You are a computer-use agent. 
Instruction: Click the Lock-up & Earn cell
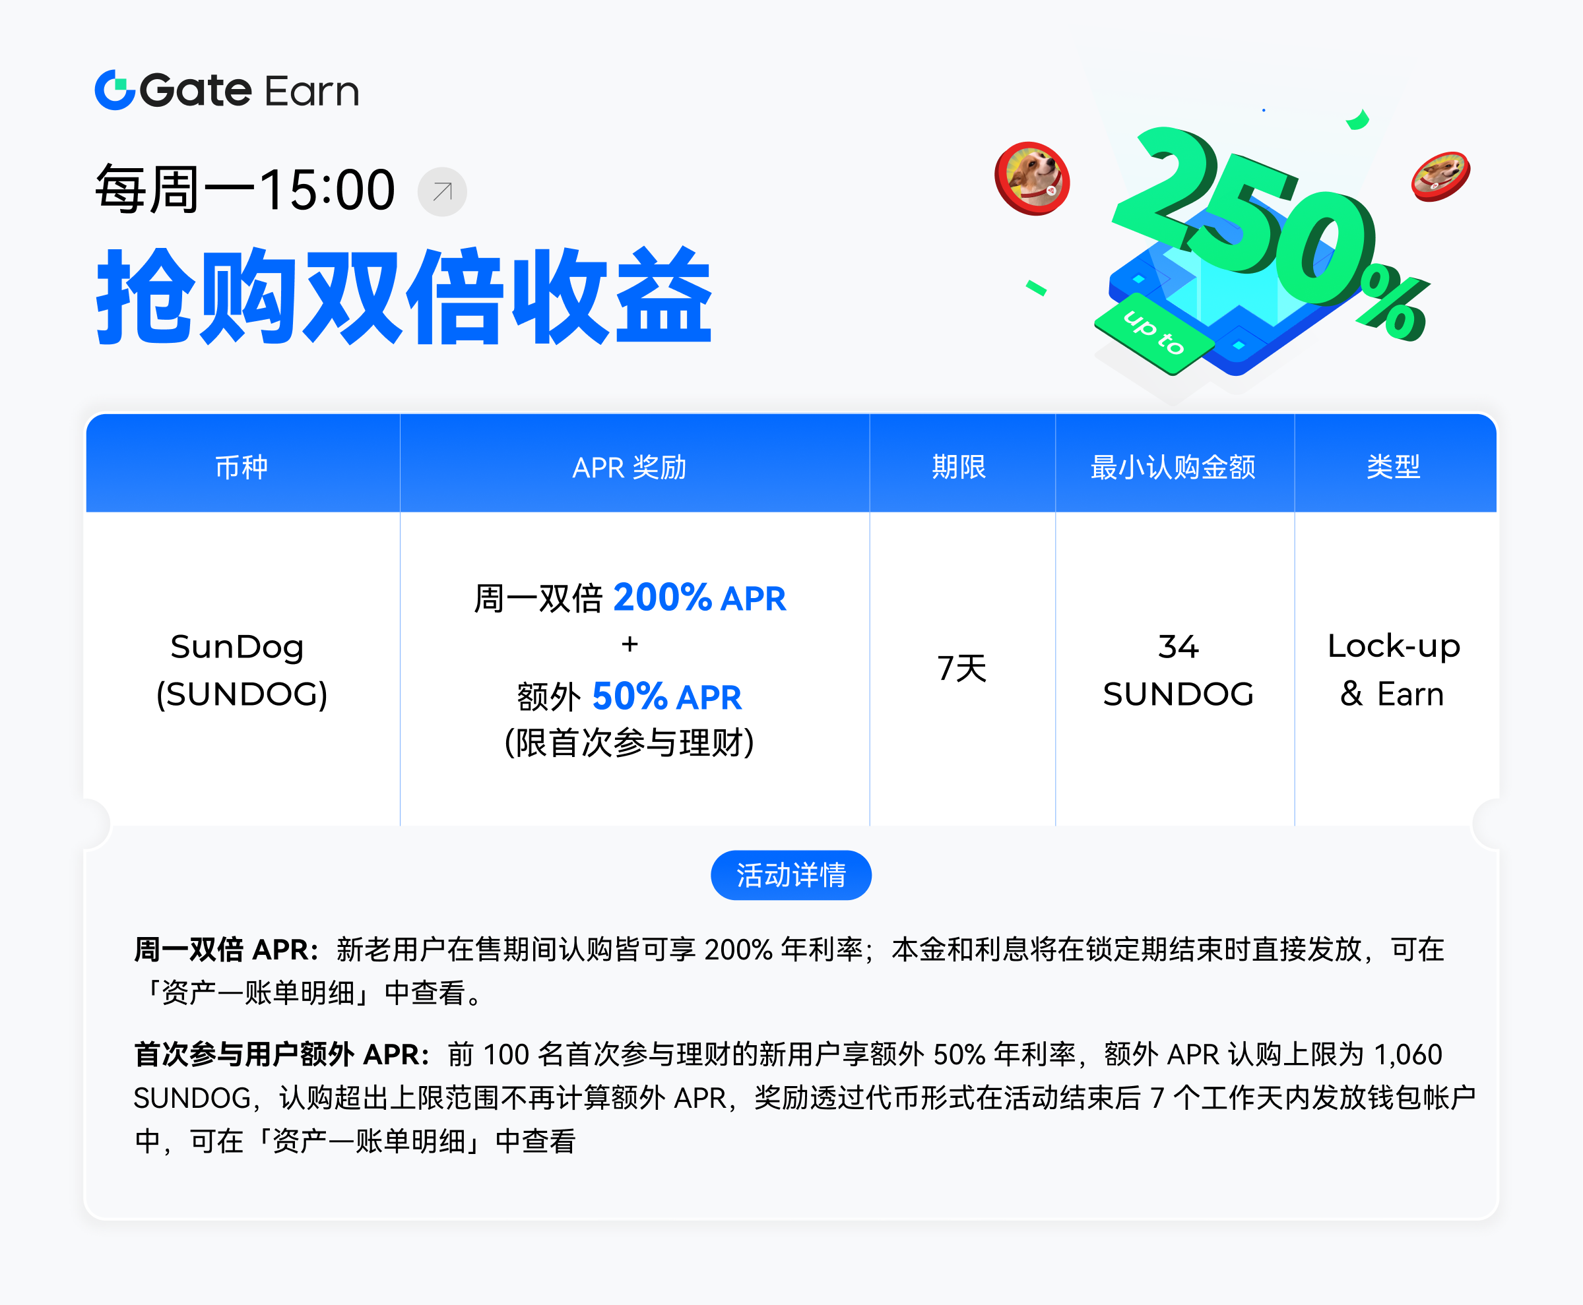point(1395,669)
